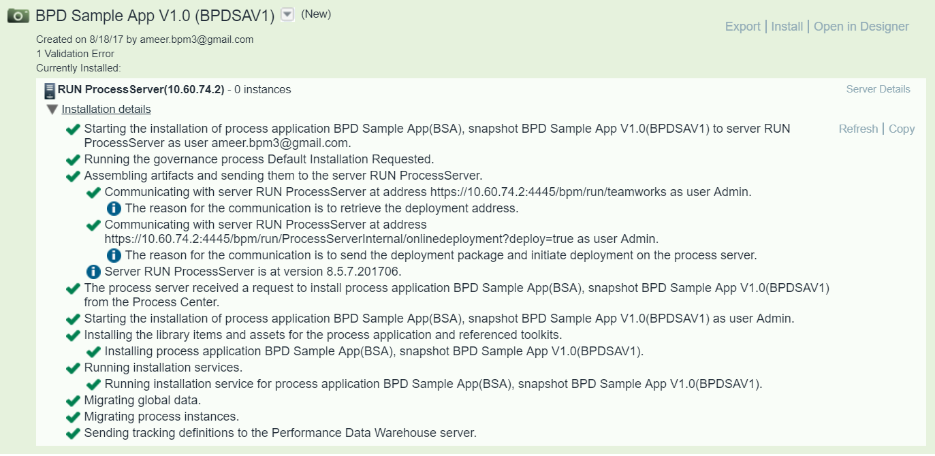
Task: Click the Installation details heading link
Action: pos(106,109)
